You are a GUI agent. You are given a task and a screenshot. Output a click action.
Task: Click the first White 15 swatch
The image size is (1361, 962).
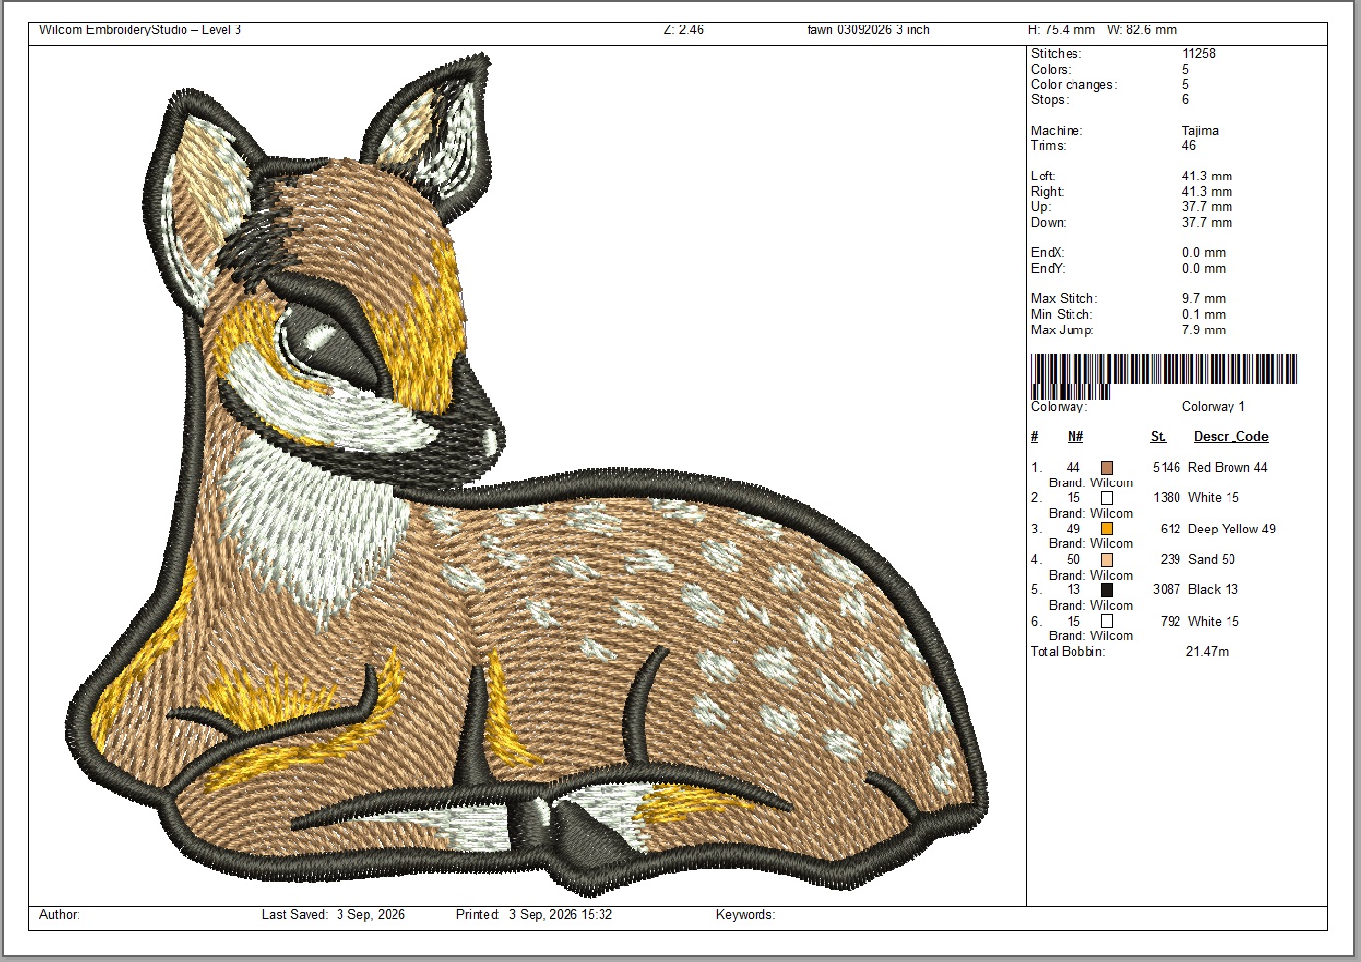coord(1107,498)
